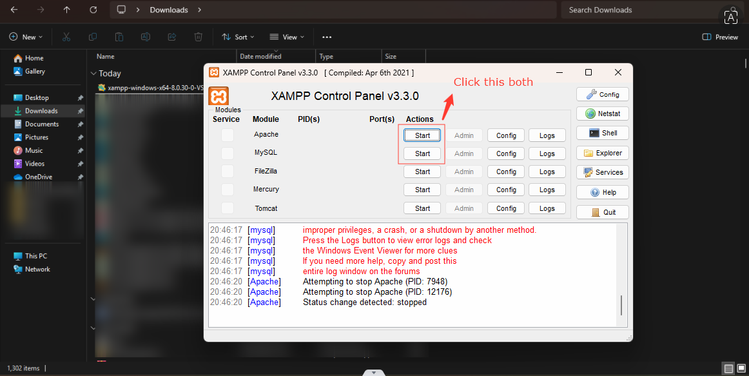This screenshot has height=376, width=749.
Task: Open XAMPP Explorer folder
Action: coord(602,153)
